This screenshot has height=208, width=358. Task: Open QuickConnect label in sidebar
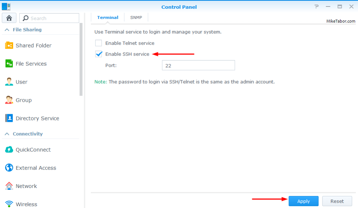point(33,150)
